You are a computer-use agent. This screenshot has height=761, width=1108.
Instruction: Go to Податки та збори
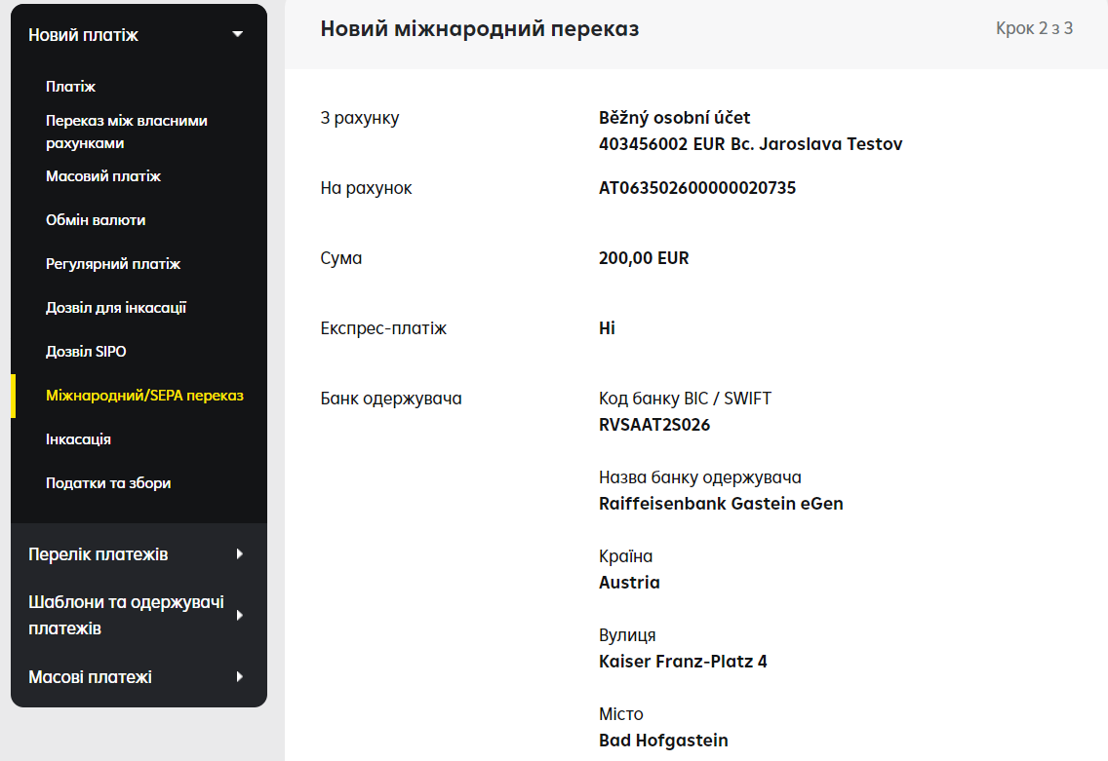point(108,483)
